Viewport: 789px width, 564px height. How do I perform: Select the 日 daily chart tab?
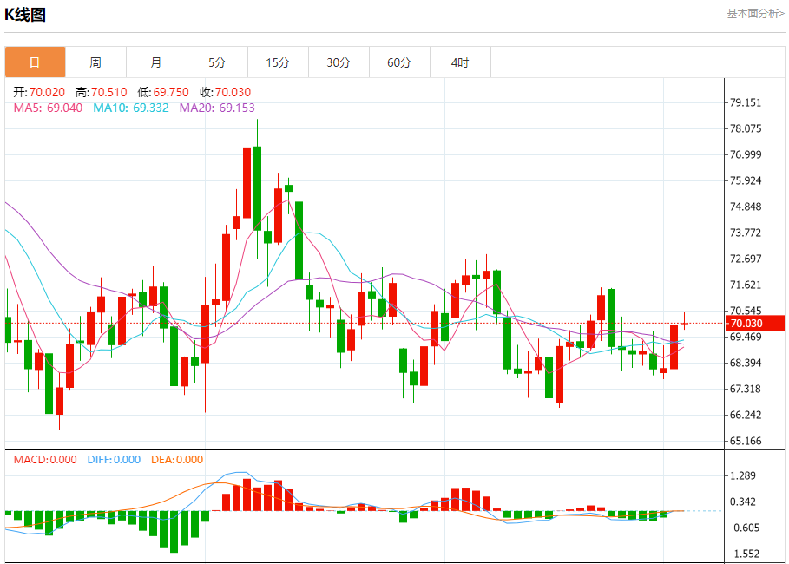(x=36, y=62)
